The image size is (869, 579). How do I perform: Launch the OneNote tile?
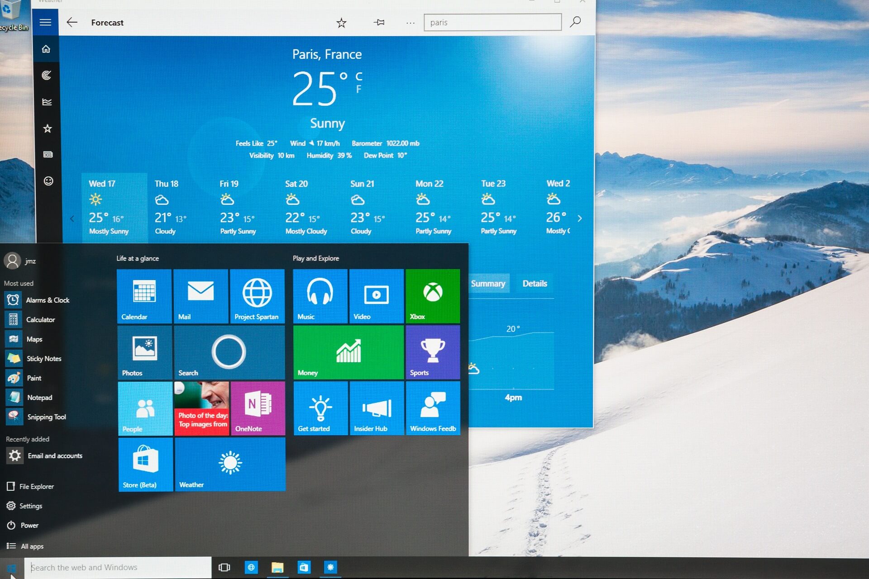[258, 408]
